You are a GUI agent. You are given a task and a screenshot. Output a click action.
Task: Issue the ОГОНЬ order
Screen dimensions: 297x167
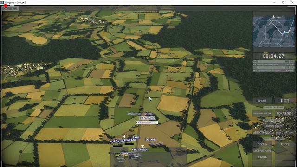pos(262,144)
